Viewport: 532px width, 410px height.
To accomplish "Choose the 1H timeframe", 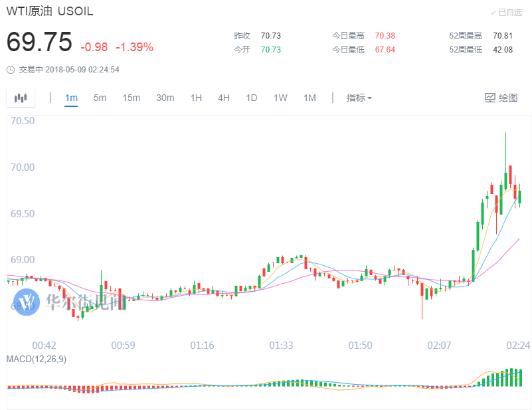I will pos(196,98).
